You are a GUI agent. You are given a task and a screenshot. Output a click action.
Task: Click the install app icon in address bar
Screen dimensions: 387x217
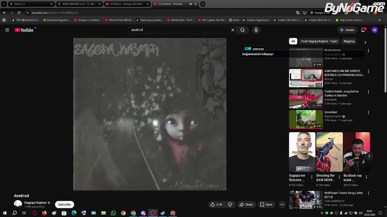click(x=304, y=13)
